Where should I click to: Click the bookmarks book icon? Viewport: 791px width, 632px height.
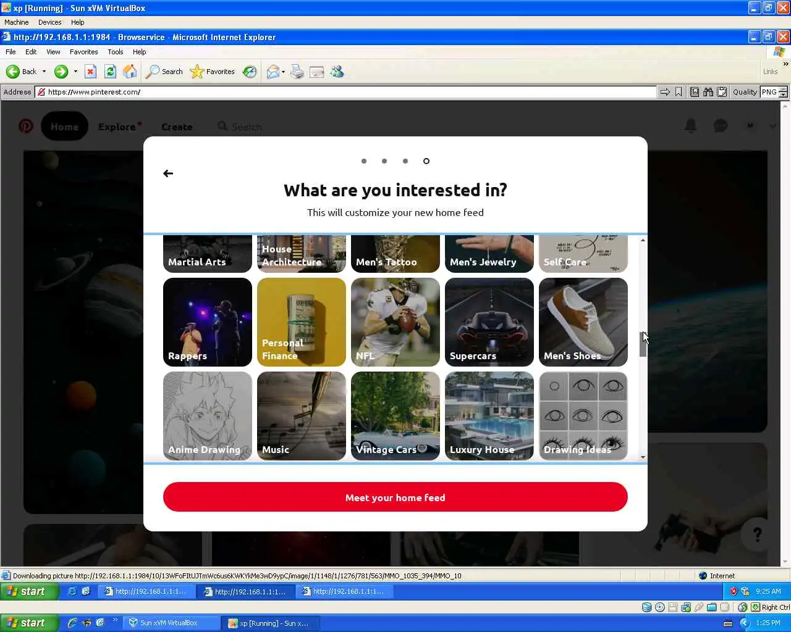(x=695, y=92)
